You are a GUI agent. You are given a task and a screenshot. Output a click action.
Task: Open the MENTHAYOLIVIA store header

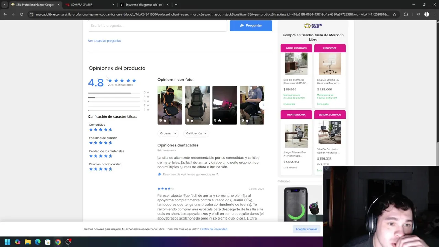[x=296, y=115]
